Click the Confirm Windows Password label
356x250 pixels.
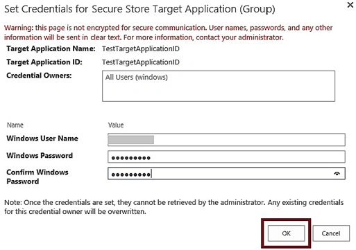click(x=37, y=177)
